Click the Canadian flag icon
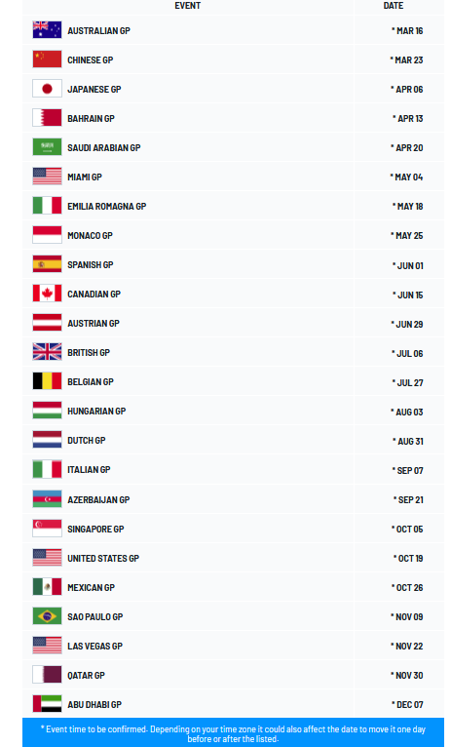451x747 pixels. tap(47, 294)
